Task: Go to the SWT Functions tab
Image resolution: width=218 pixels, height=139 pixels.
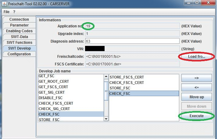Action: click(x=19, y=43)
